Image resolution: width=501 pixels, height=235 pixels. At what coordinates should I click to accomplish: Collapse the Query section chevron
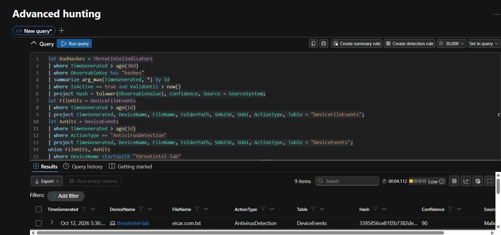34,43
